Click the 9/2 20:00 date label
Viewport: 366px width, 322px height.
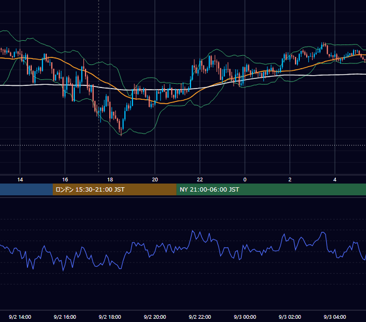click(x=155, y=317)
